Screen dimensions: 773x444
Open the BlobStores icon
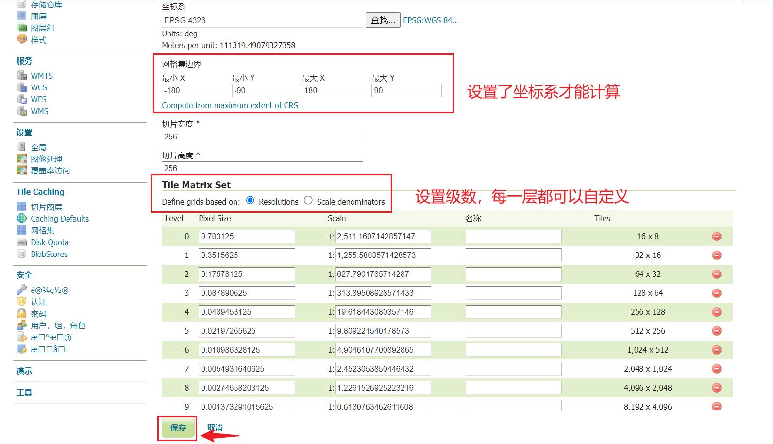[21, 254]
